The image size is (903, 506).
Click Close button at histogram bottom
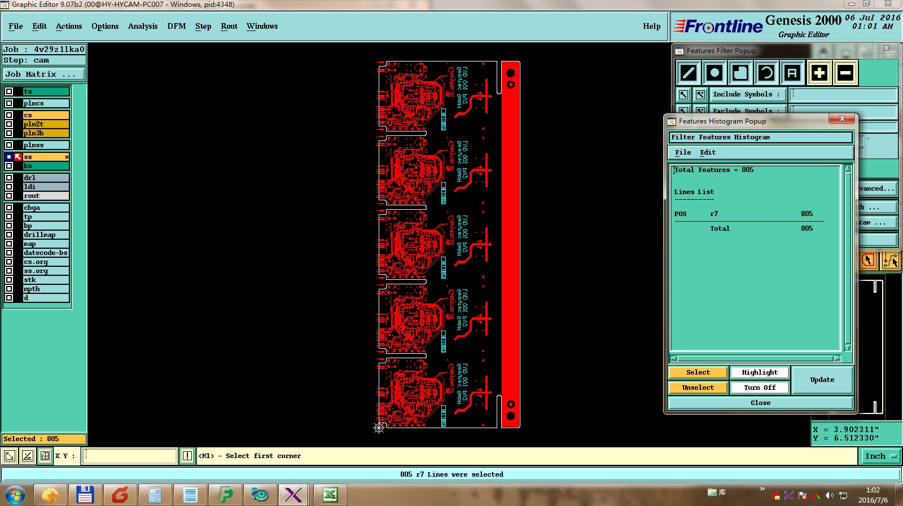(x=760, y=403)
